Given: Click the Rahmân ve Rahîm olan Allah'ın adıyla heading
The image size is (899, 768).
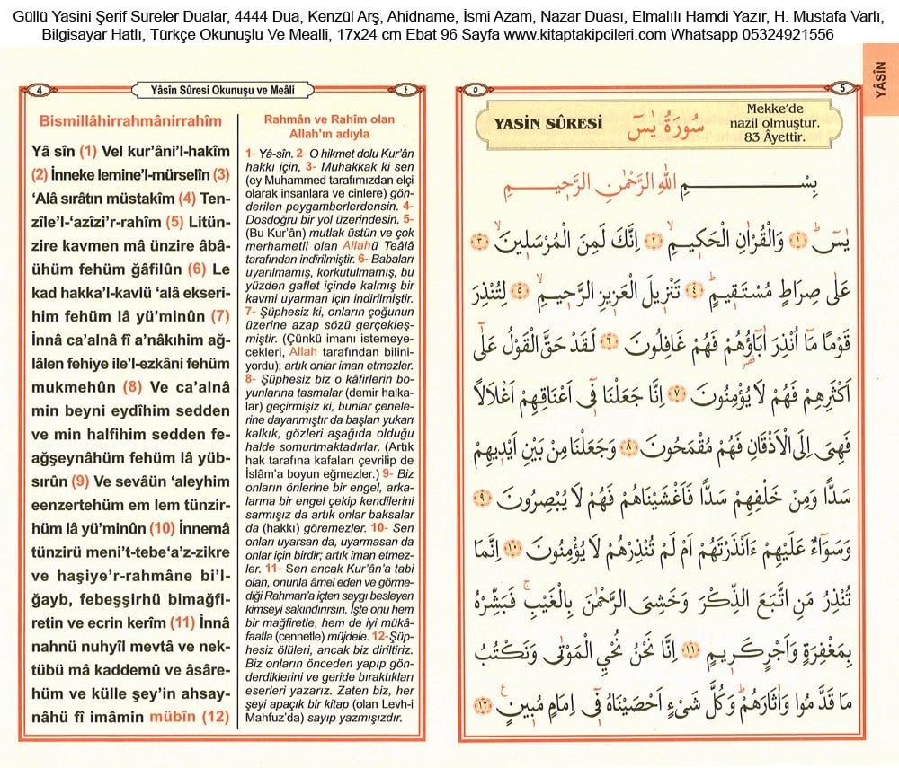Looking at the screenshot, I should 329,127.
